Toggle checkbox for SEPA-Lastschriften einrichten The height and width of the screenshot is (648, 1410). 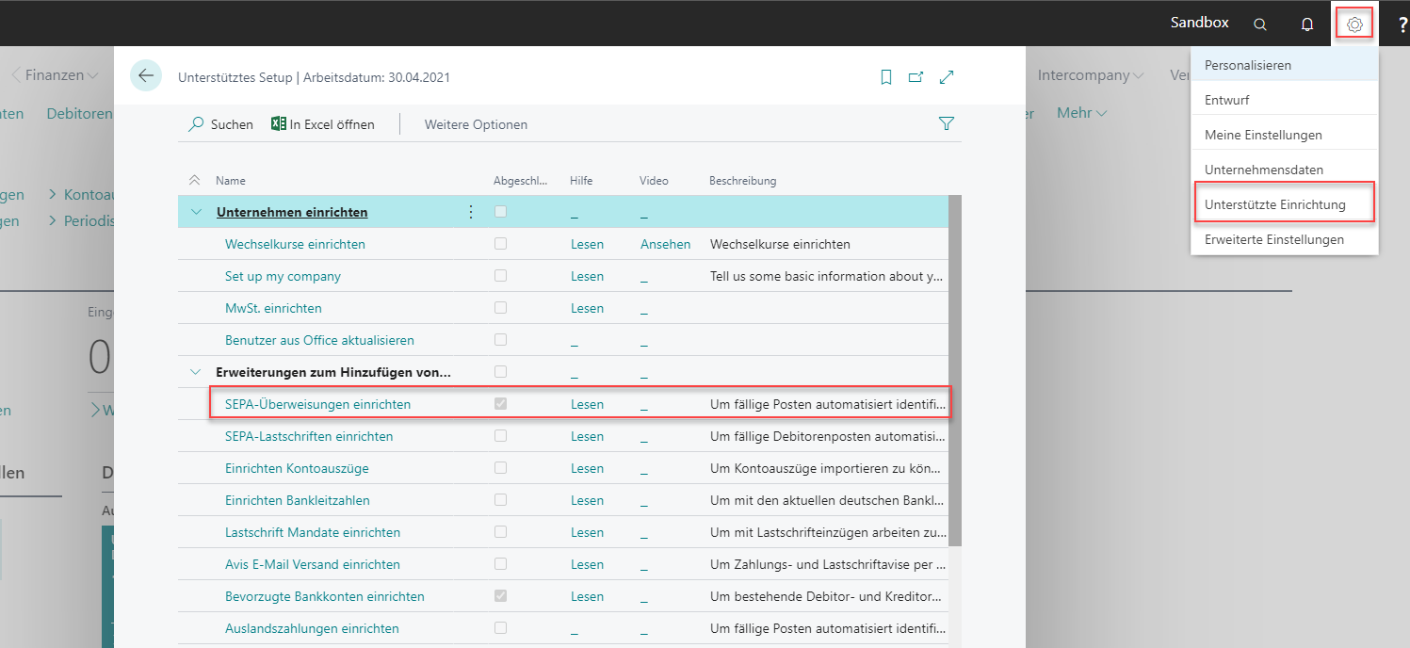click(500, 435)
